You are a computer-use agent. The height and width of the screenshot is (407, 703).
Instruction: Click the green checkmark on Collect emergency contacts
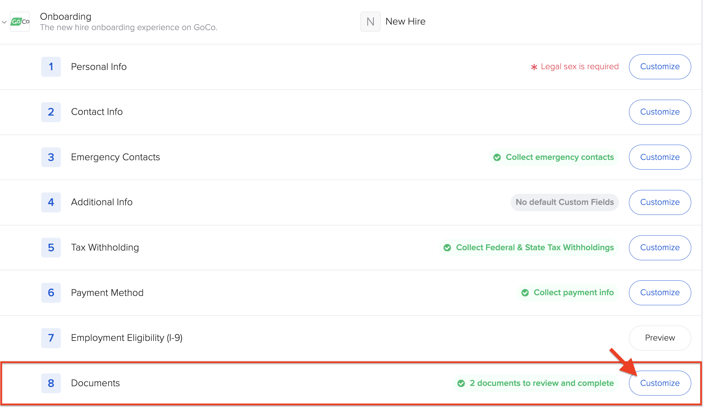[x=497, y=157]
